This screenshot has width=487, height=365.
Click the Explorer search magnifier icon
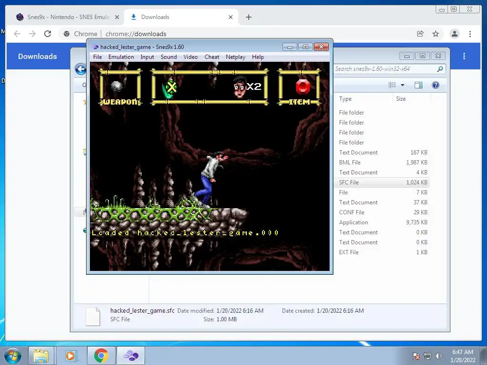(440, 69)
